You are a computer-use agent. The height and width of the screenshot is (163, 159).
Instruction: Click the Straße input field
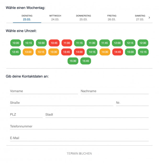tap(61, 103)
